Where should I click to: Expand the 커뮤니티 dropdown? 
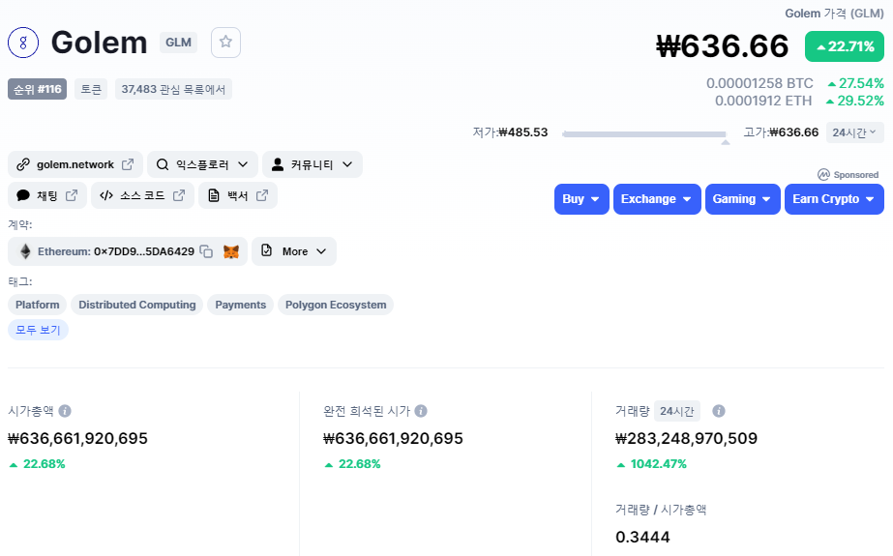click(x=313, y=164)
